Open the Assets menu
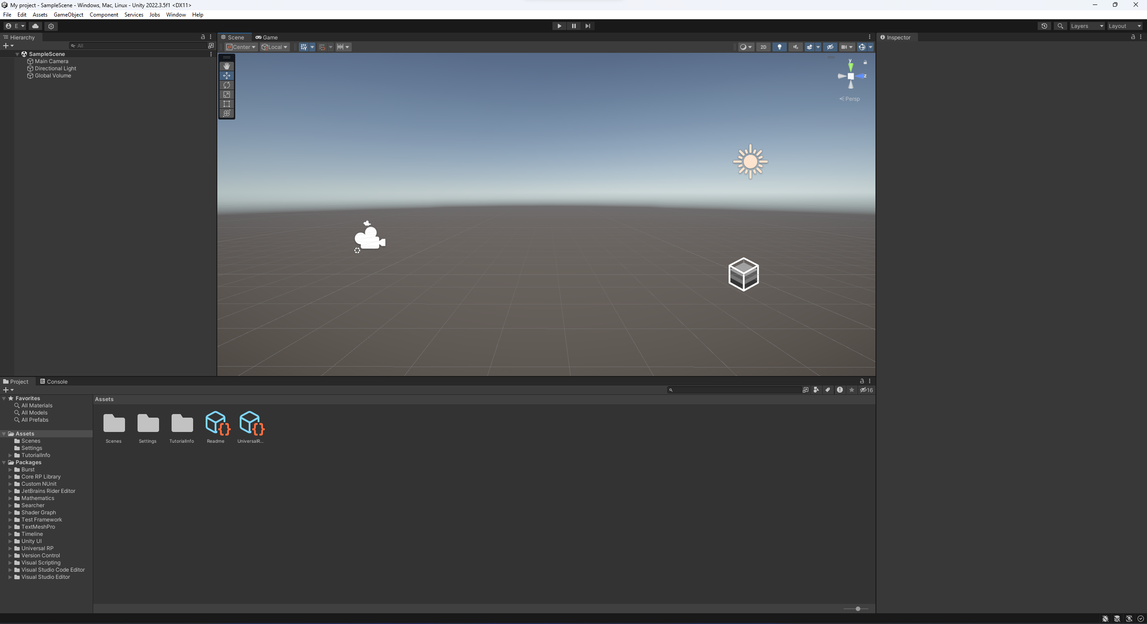This screenshot has width=1147, height=624. pyautogui.click(x=40, y=15)
